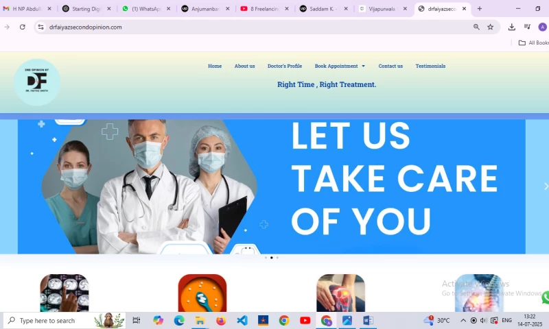
Task: Open the Doctor's Profile page
Action: (285, 66)
